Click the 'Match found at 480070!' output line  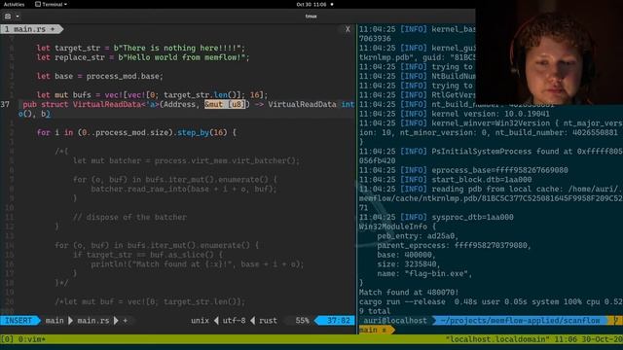pos(409,293)
